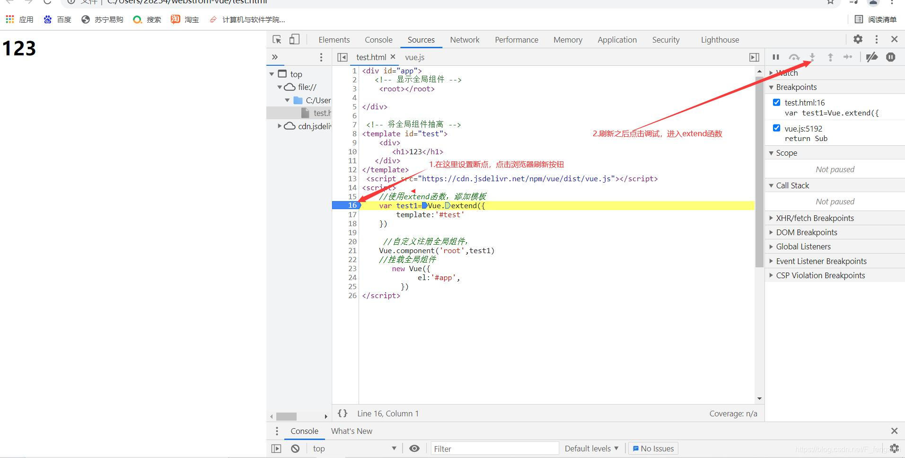Open the 百度 bookmark
The image size is (905, 458).
click(57, 19)
